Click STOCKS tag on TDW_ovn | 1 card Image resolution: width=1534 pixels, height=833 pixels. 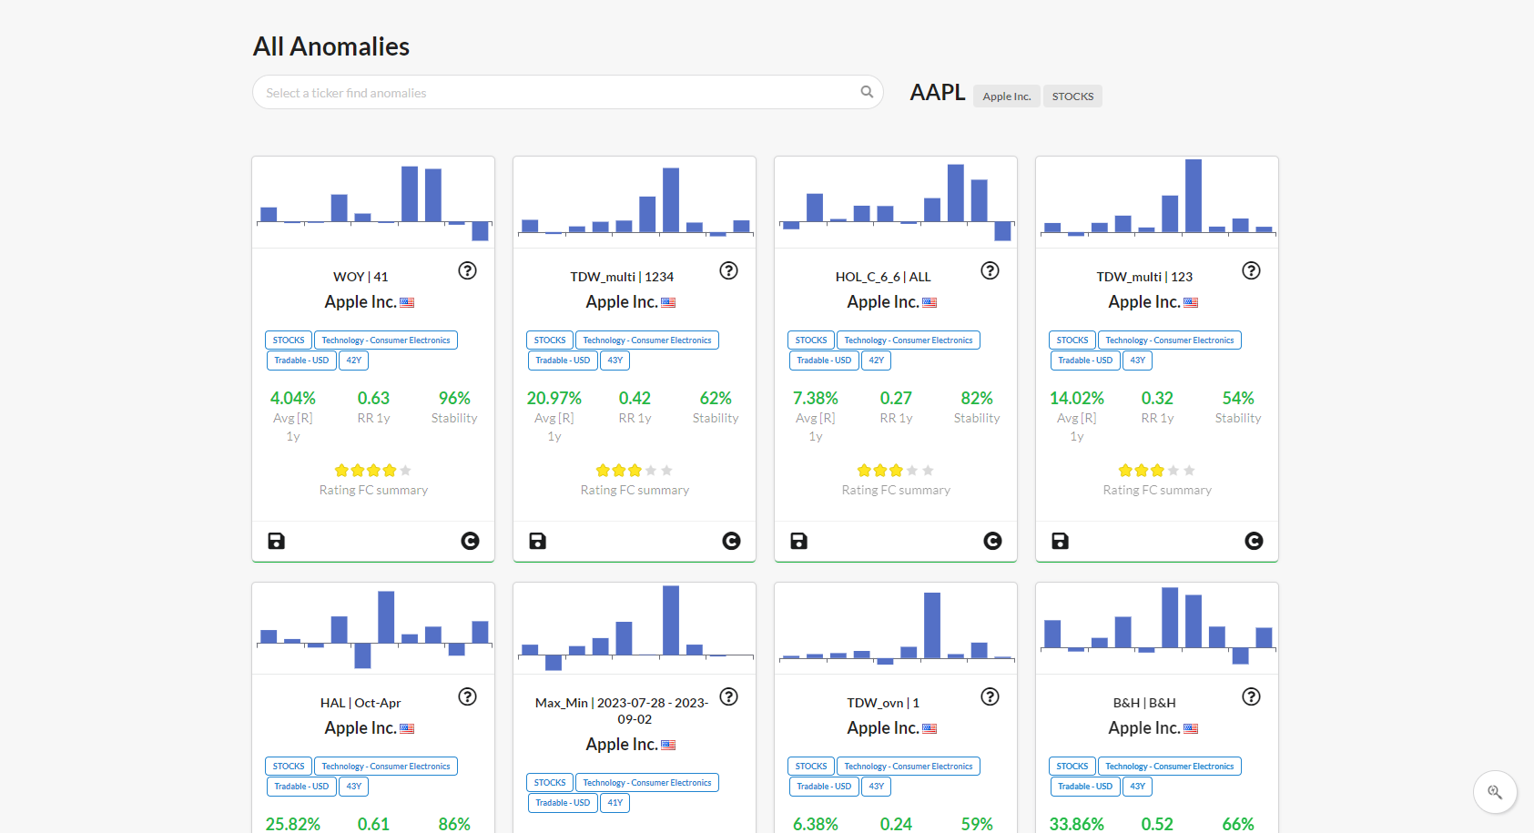[x=811, y=767]
